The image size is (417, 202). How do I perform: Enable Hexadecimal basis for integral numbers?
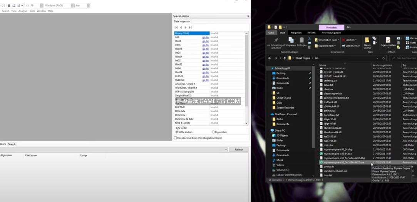[x=176, y=137]
